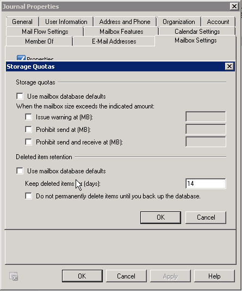Open Help for Journal Properties
The width and height of the screenshot is (242, 291).
(x=214, y=276)
